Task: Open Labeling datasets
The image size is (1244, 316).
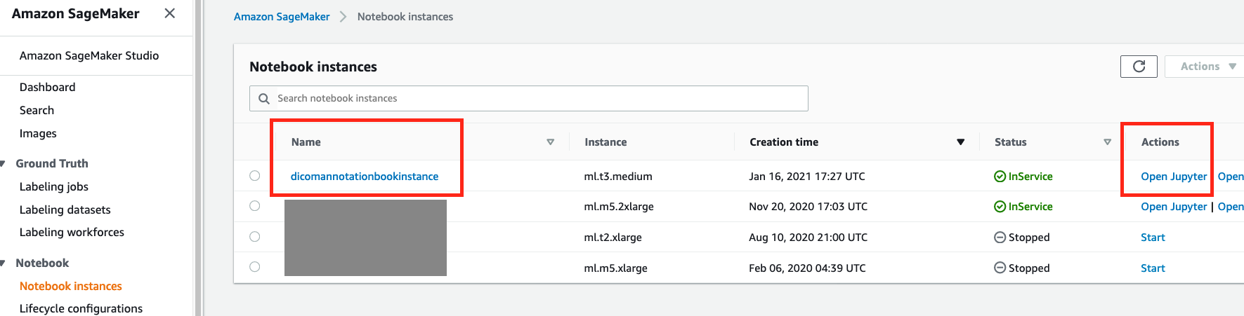Action: pos(65,209)
